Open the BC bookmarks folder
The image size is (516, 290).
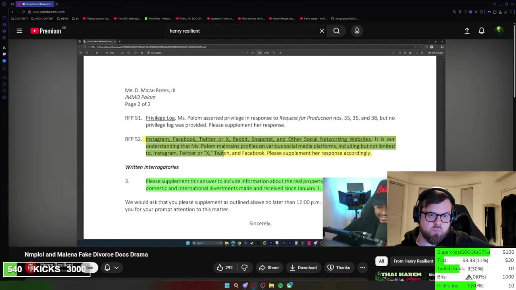[75, 19]
